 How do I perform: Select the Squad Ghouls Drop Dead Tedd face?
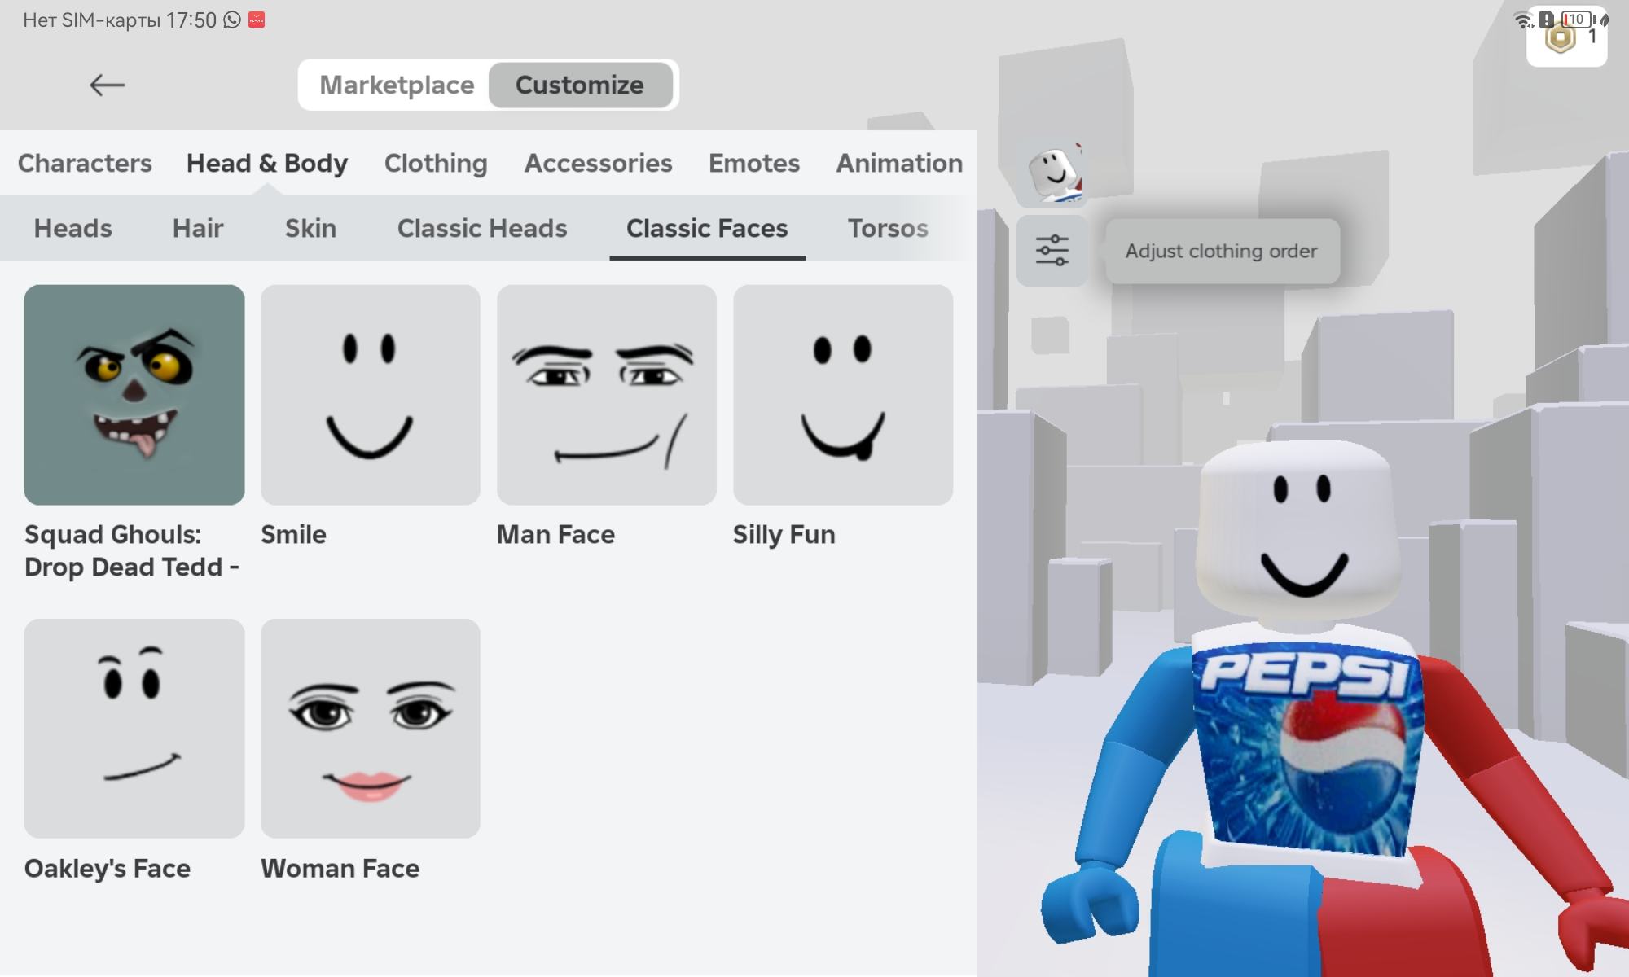point(134,395)
